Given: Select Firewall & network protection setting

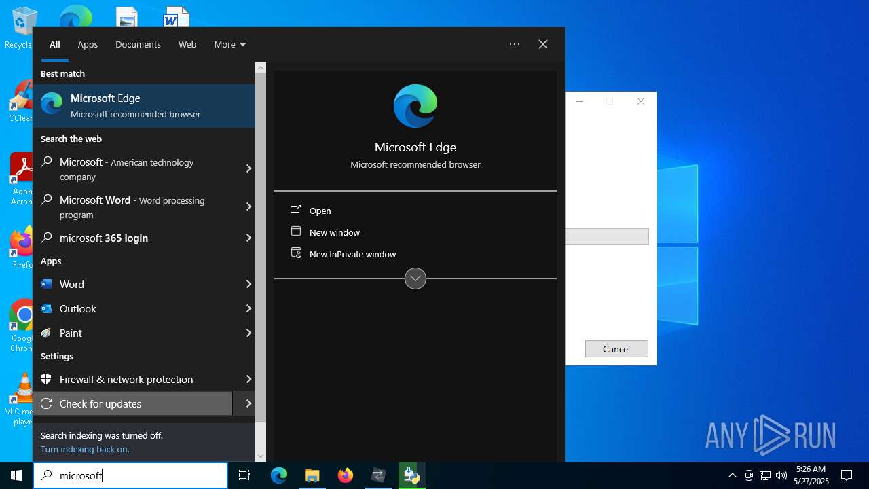Looking at the screenshot, I should (x=132, y=379).
